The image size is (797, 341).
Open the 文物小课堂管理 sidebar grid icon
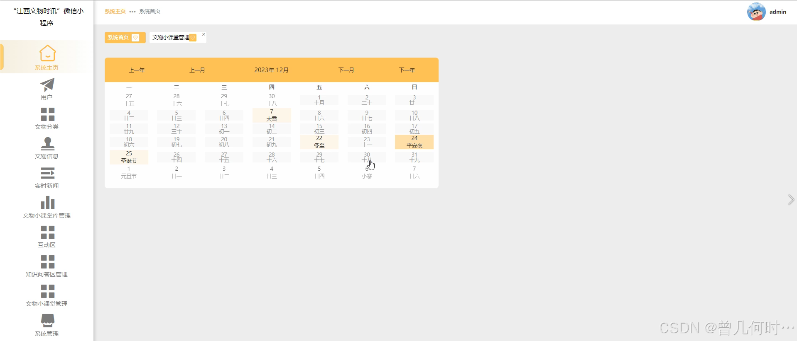(x=47, y=291)
